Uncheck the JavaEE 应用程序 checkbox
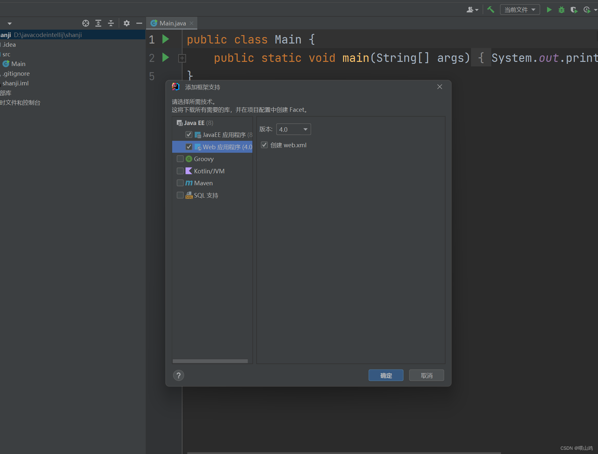 pyautogui.click(x=189, y=134)
